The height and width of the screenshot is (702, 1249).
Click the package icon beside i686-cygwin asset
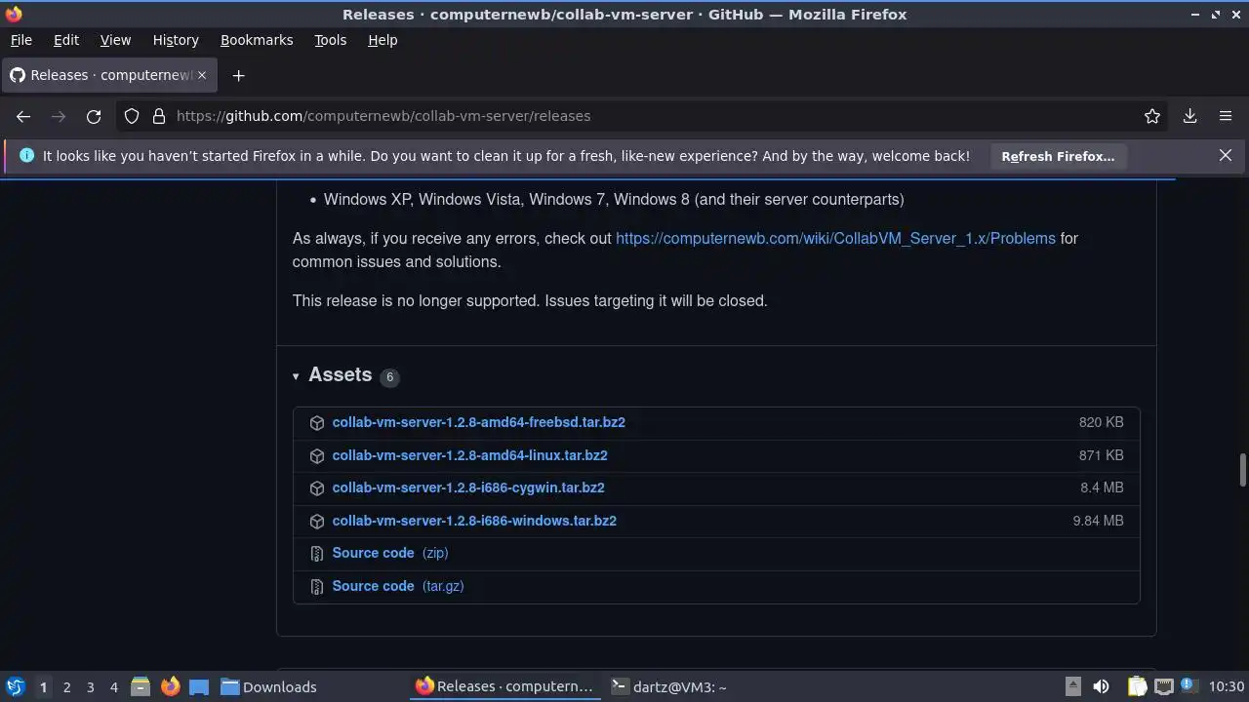pyautogui.click(x=317, y=488)
